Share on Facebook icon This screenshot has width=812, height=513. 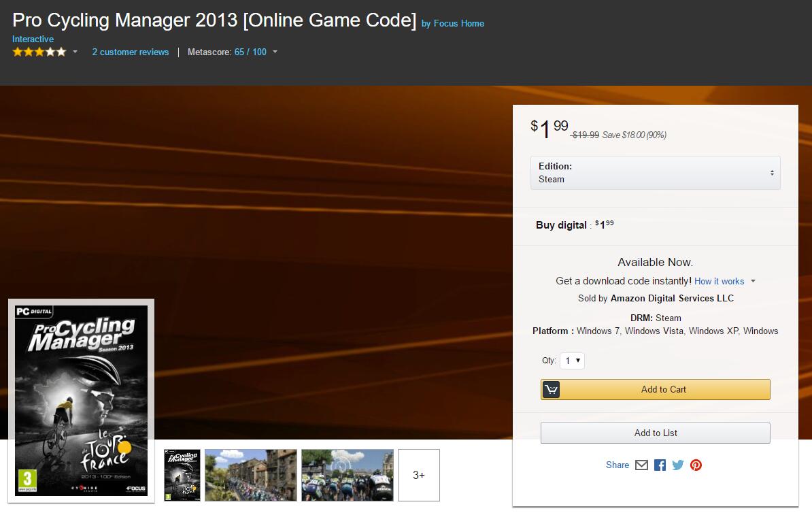click(x=660, y=465)
